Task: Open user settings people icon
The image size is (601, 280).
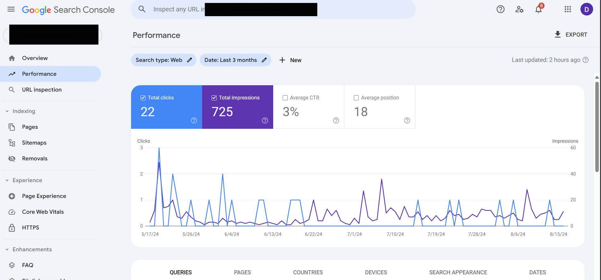Action: click(x=520, y=9)
